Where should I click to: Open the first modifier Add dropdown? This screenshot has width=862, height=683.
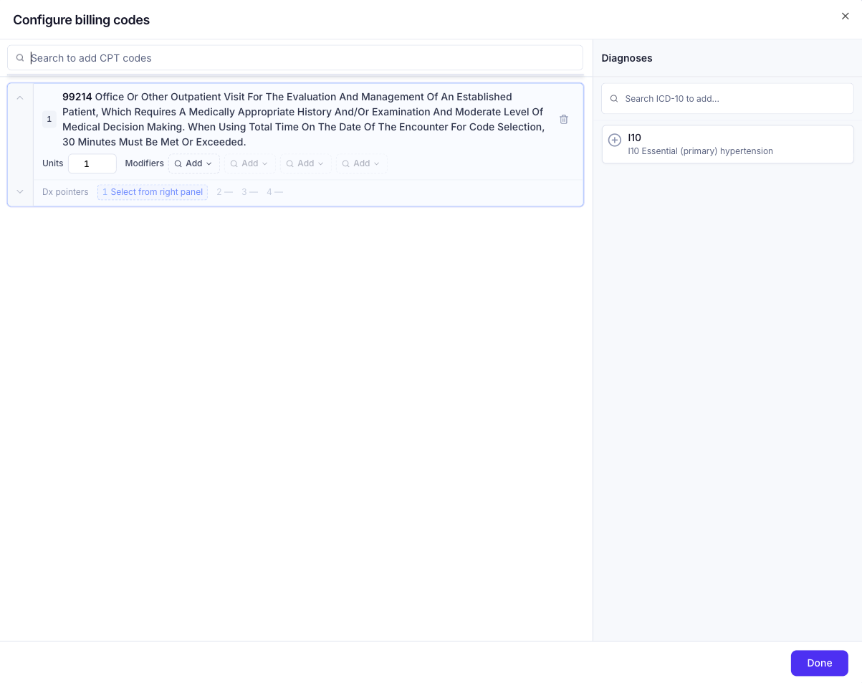click(194, 163)
